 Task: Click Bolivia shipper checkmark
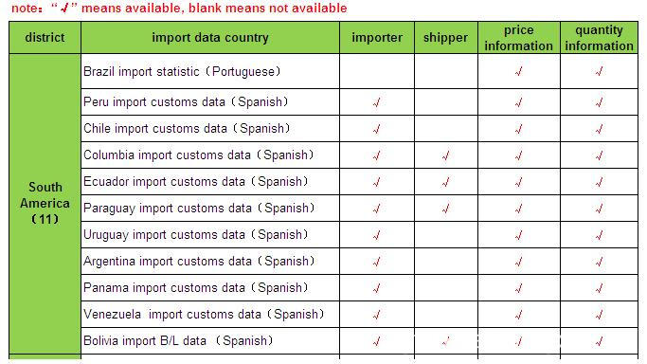click(x=445, y=341)
